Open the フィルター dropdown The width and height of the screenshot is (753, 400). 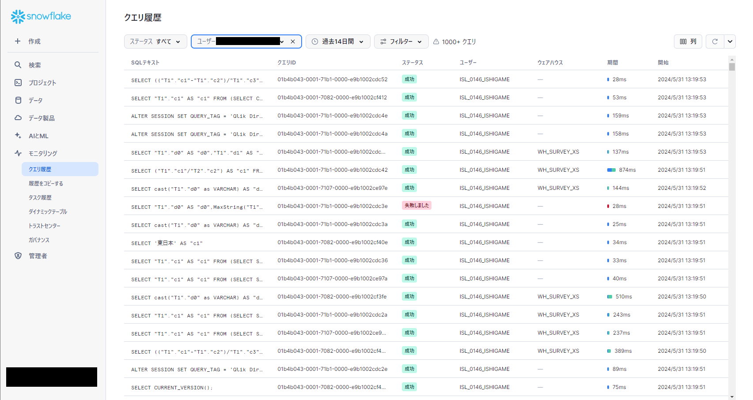[401, 41]
